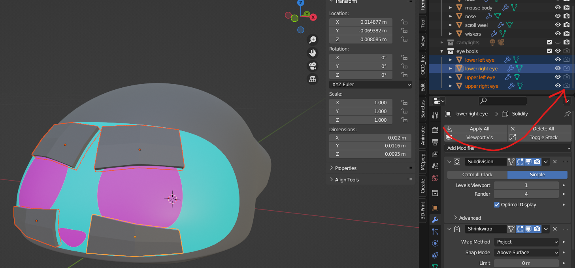The width and height of the screenshot is (575, 268).
Task: Open Snap Mode Above Surface dropdown
Action: pyautogui.click(x=526, y=253)
